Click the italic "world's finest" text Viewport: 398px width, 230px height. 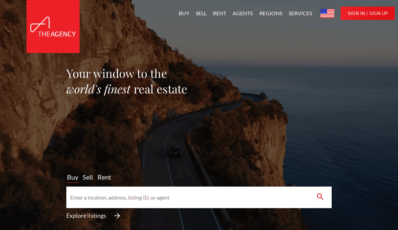[x=99, y=89]
